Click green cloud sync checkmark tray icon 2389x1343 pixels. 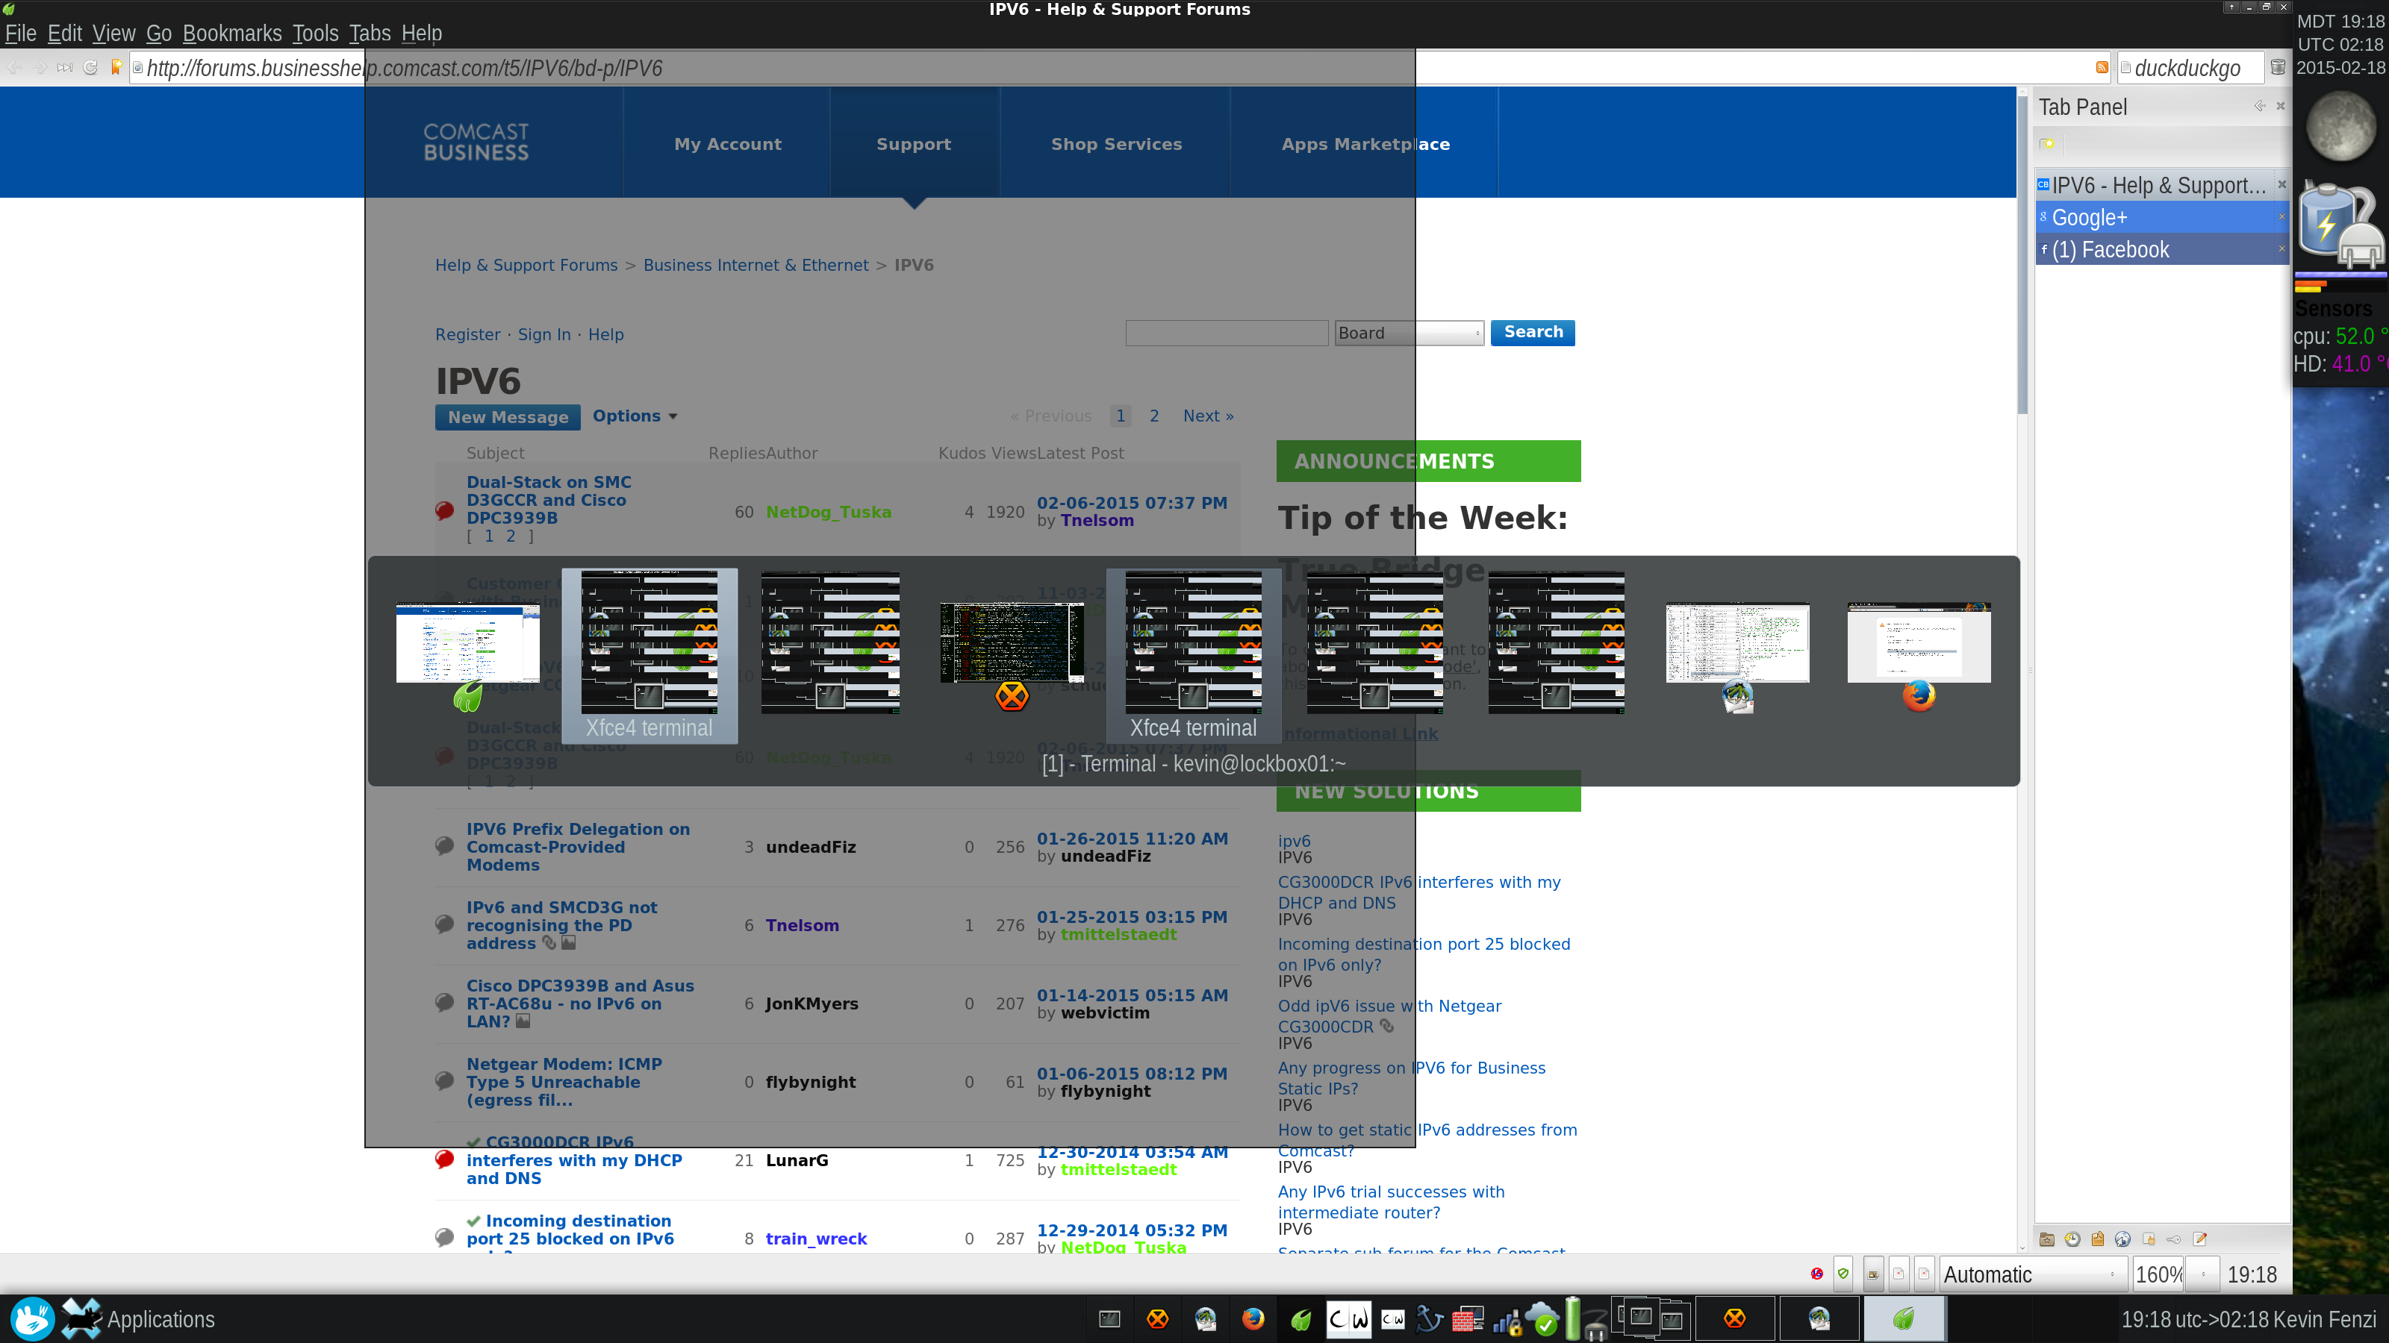(x=1542, y=1319)
